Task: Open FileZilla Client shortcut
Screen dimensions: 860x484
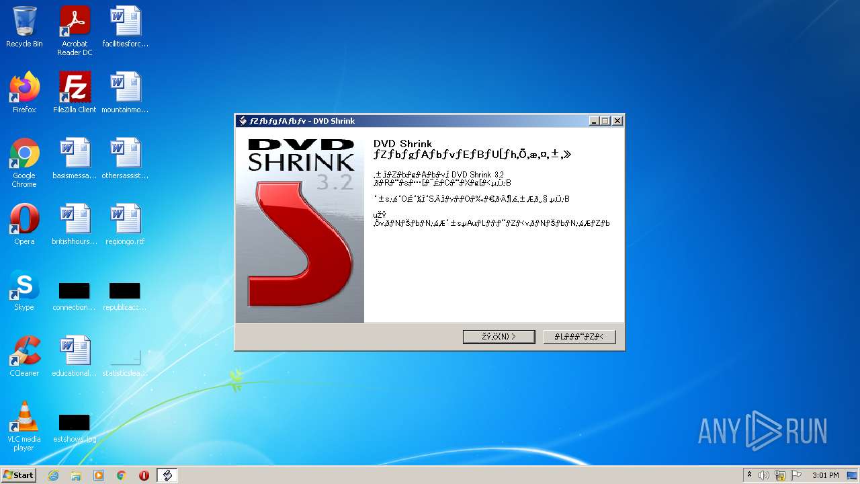Action: 75,93
